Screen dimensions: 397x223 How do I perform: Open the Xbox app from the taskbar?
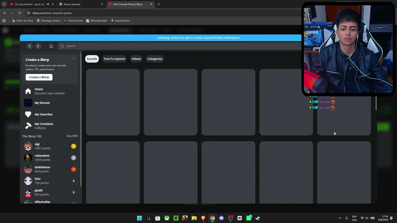167,218
